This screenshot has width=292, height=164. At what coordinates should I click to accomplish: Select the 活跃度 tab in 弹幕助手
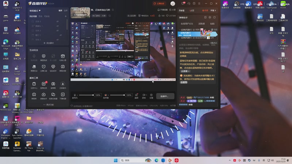[201, 24]
